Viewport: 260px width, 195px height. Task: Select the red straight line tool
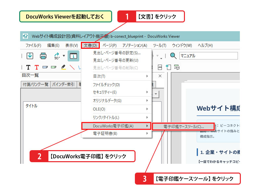click(72, 67)
